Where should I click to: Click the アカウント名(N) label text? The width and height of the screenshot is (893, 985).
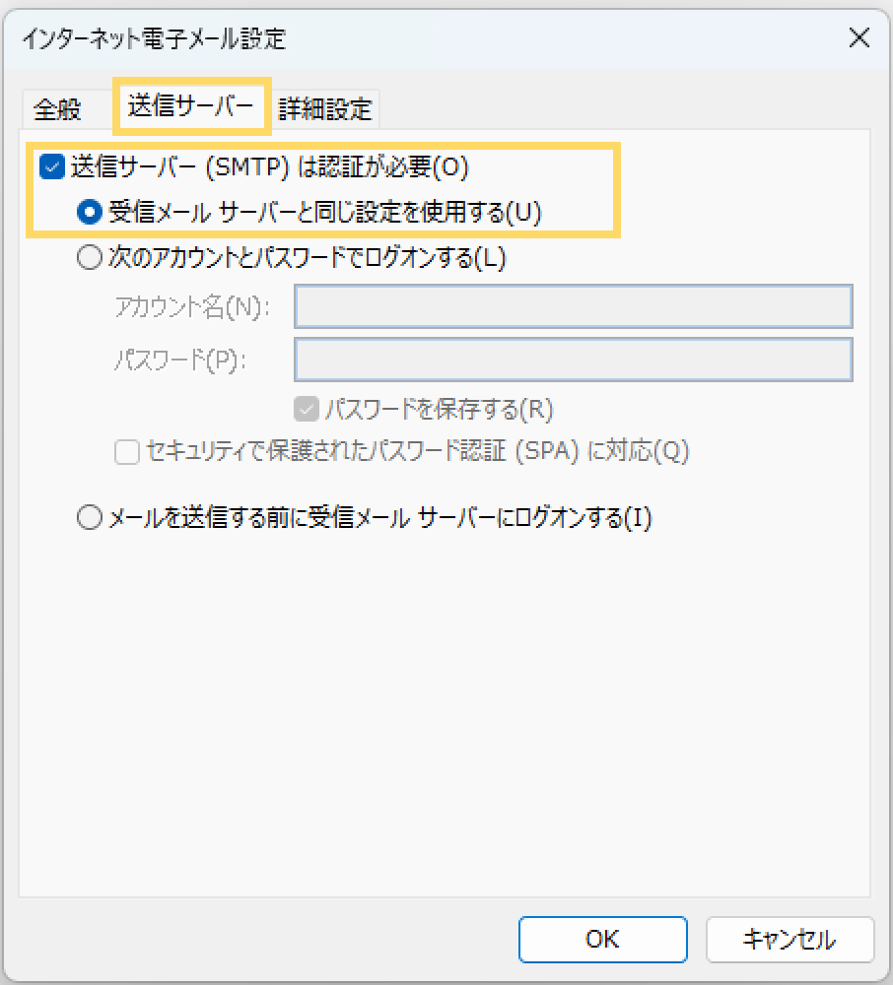point(192,307)
